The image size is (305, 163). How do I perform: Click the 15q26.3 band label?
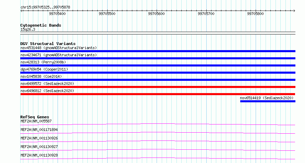tap(28, 29)
